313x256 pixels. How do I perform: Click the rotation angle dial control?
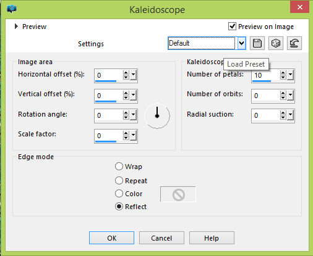click(x=157, y=115)
